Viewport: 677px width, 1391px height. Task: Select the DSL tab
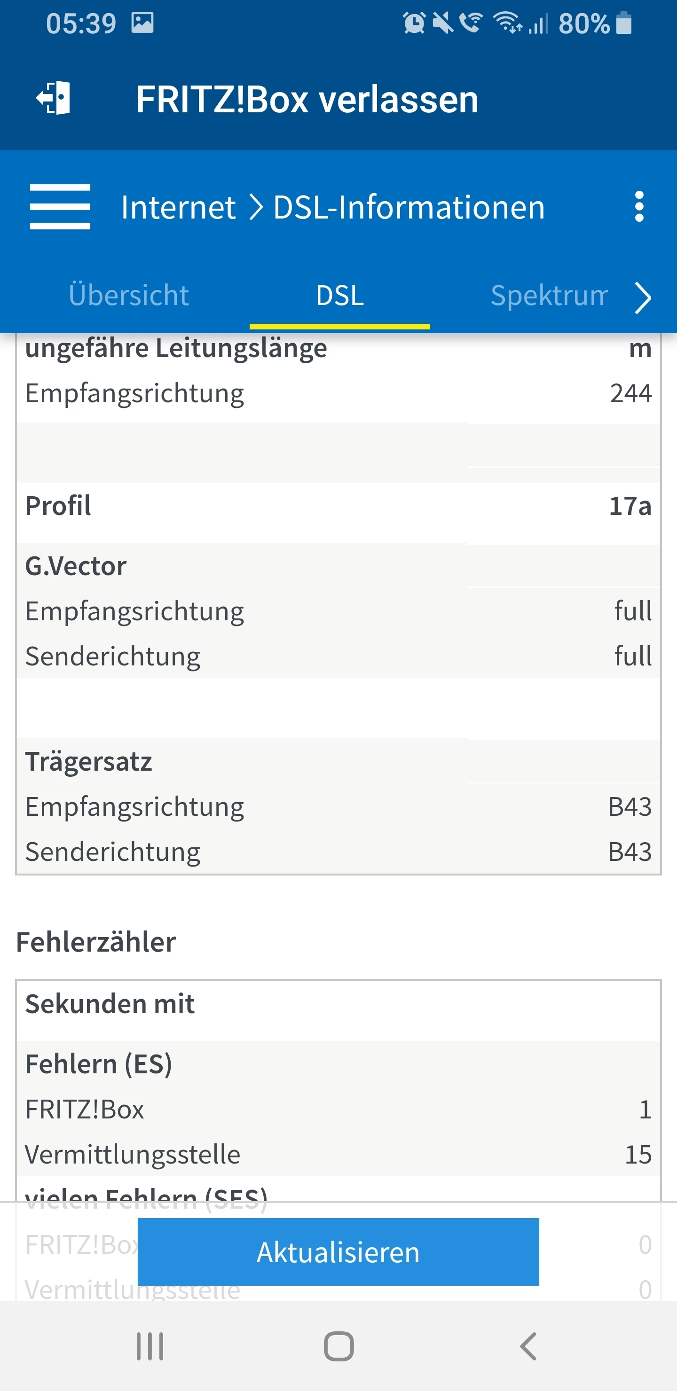(340, 296)
